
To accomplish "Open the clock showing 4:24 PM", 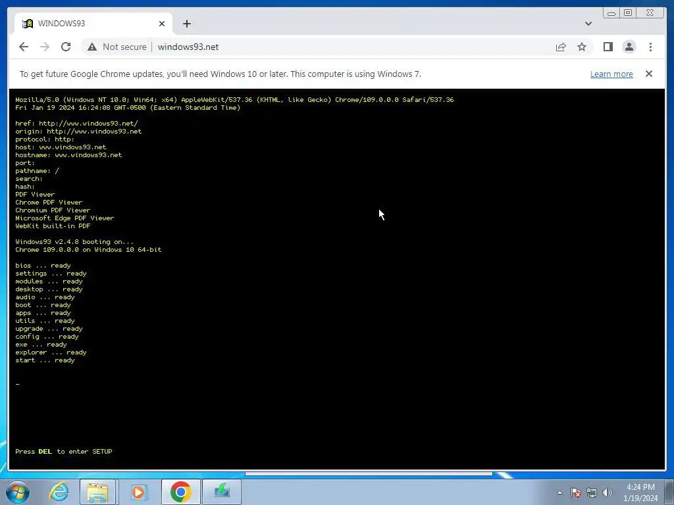I will click(640, 492).
